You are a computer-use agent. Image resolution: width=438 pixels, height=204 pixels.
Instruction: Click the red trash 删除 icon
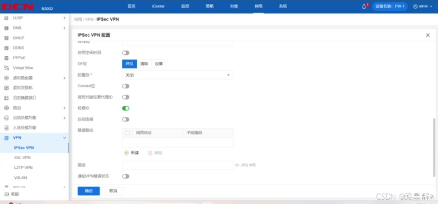pyautogui.click(x=150, y=153)
